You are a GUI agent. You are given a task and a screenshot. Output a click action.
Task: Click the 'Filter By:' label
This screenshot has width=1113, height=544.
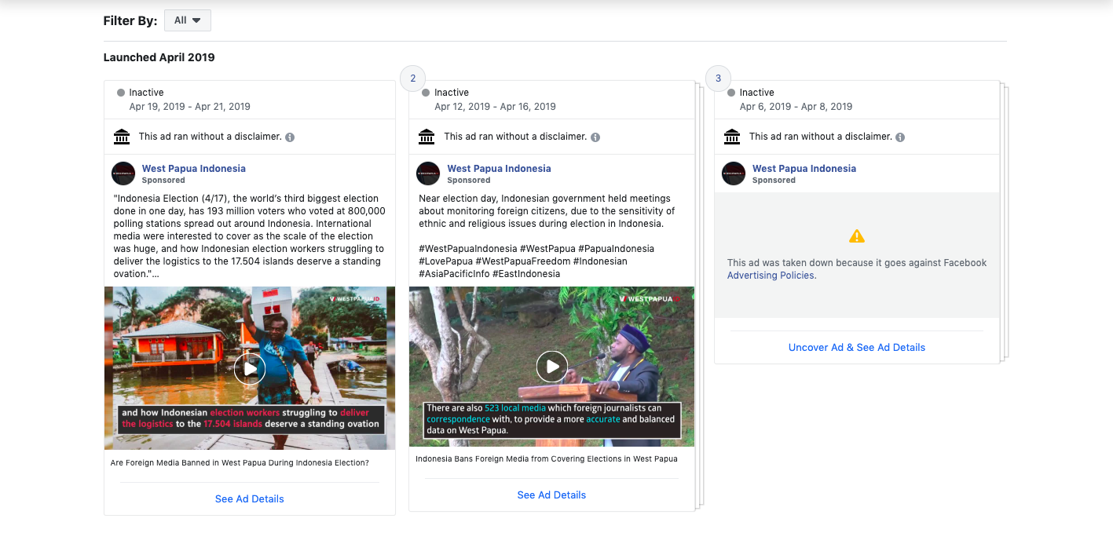point(130,21)
